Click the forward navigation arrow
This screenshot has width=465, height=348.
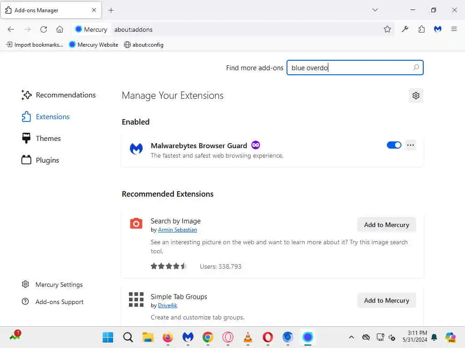click(27, 29)
